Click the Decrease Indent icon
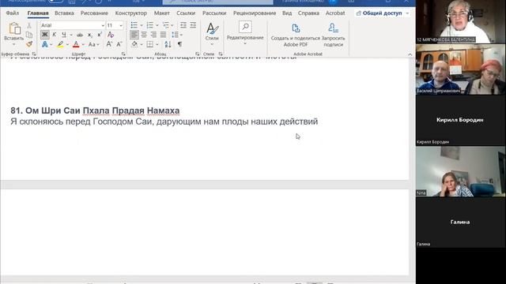506x284 pixels. click(x=183, y=25)
